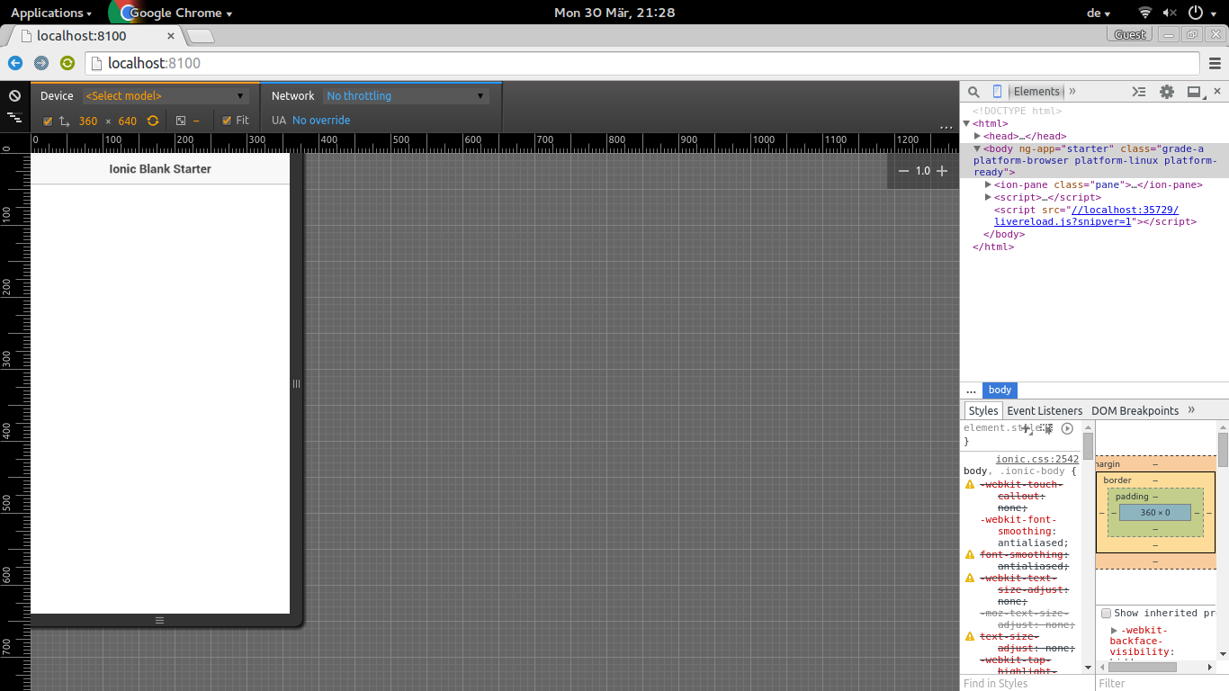Image resolution: width=1229 pixels, height=691 pixels.
Task: Click the right edge resize handle of emulated screen
Action: click(296, 384)
